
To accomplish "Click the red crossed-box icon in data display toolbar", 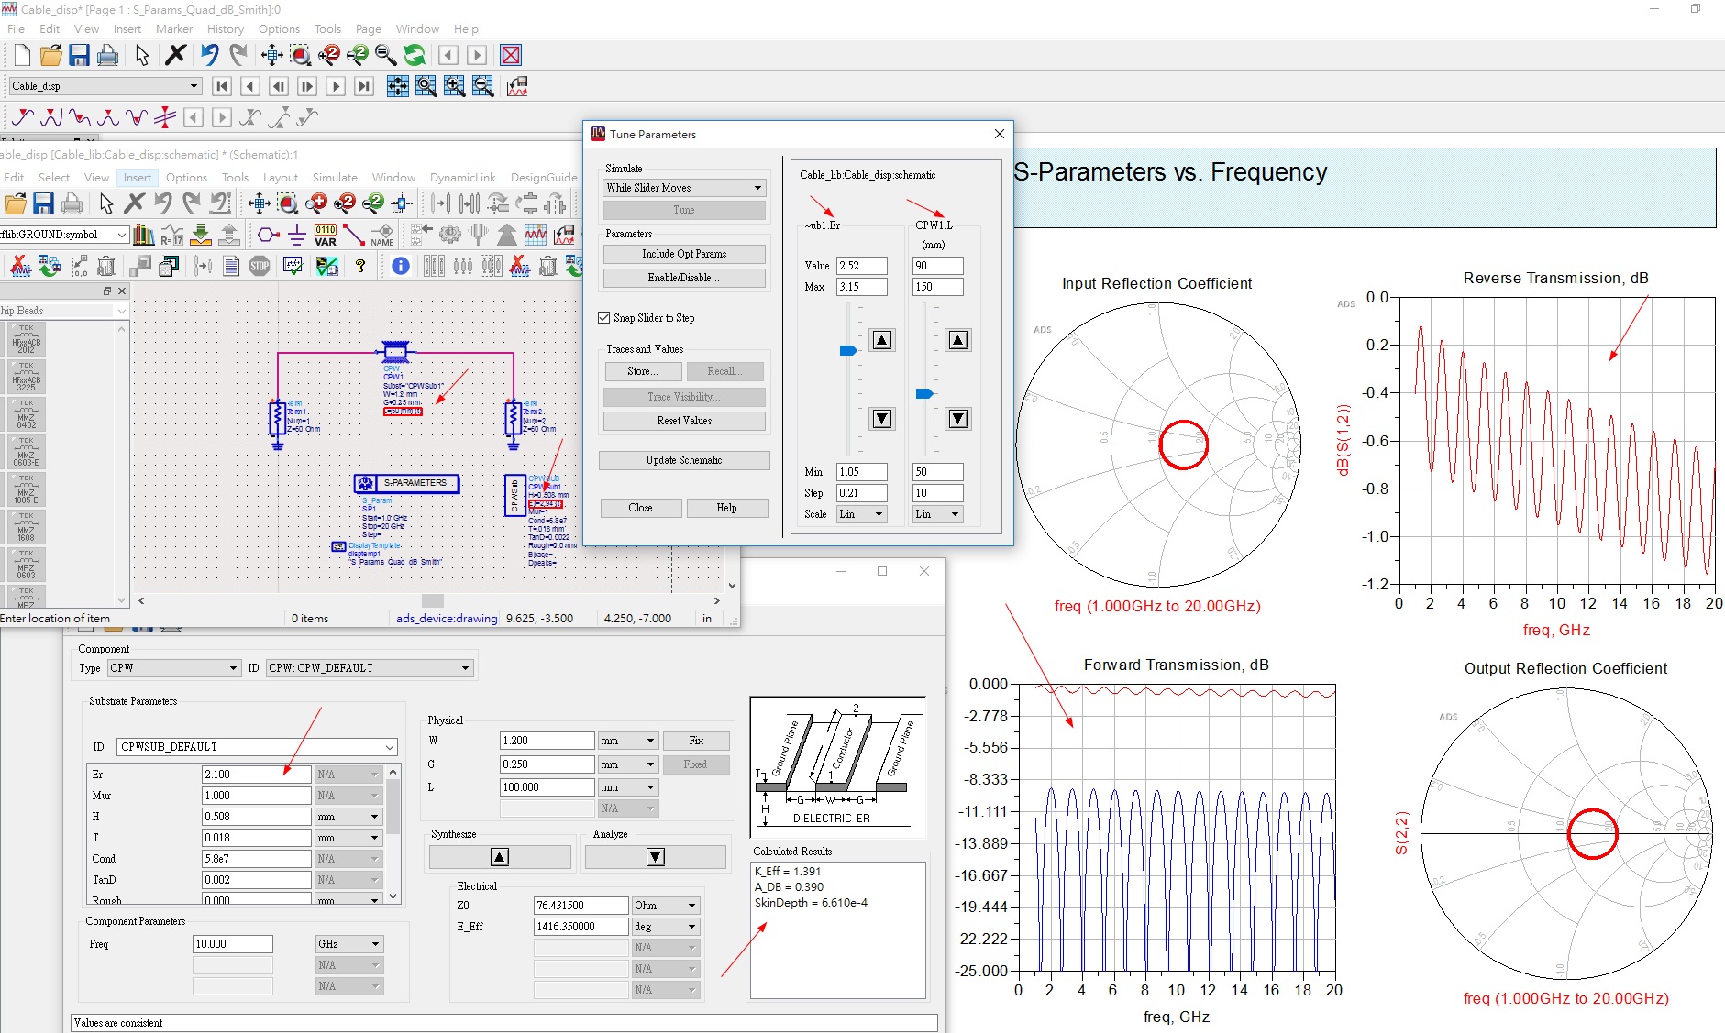I will pos(511,56).
